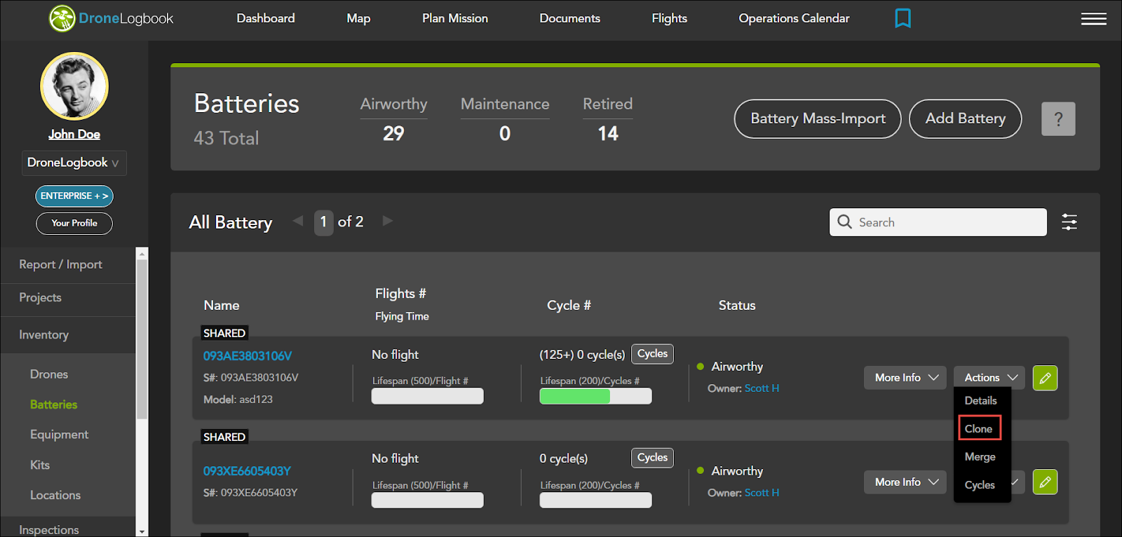1122x537 pixels.
Task: Select Clone in Actions menu
Action: 979,428
